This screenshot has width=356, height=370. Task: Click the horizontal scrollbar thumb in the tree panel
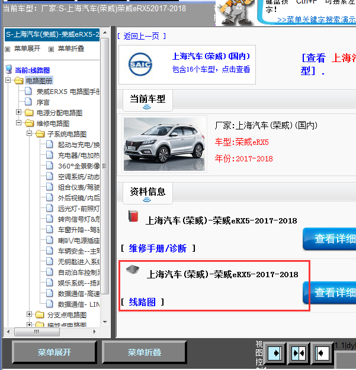[37, 332]
